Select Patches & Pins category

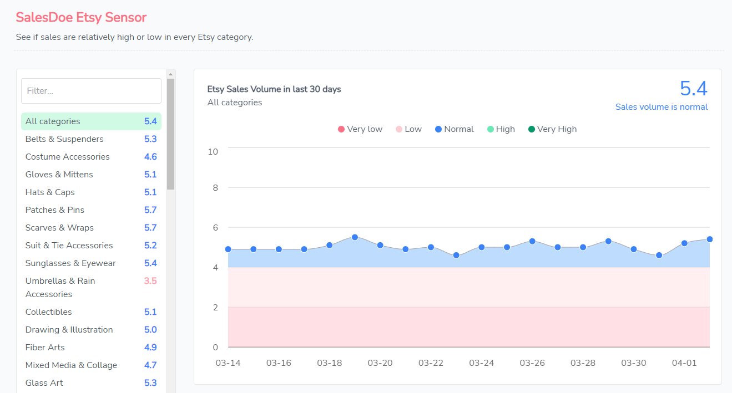tap(55, 210)
